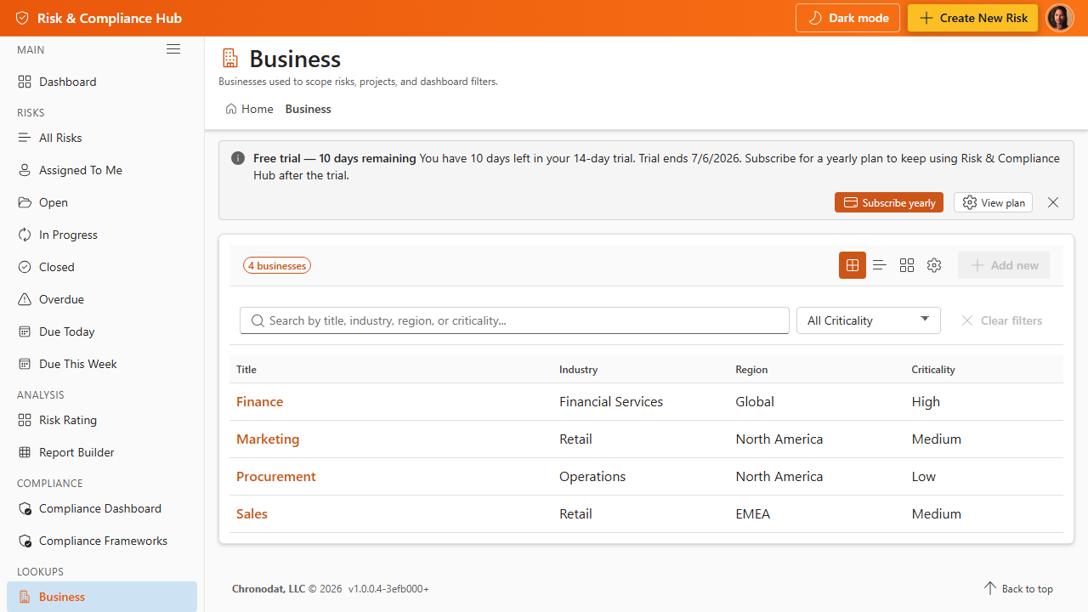Open Dashboard in the sidebar
This screenshot has width=1088, height=612.
102,82
